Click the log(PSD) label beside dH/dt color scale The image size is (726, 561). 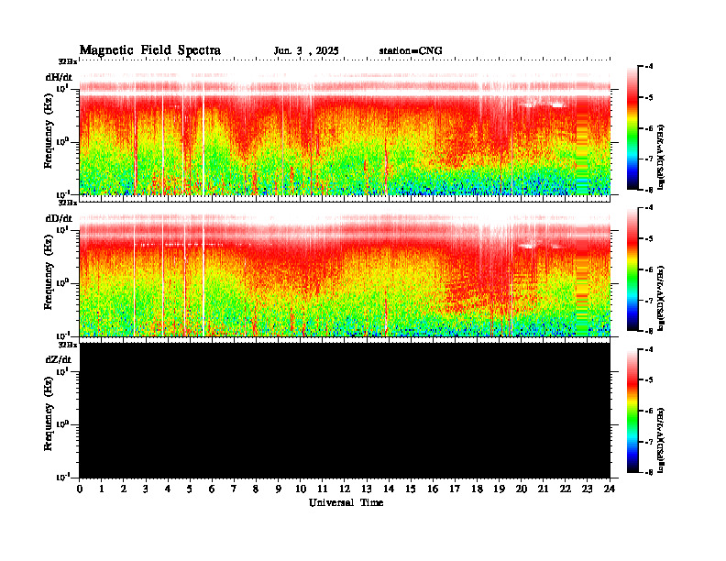click(661, 157)
